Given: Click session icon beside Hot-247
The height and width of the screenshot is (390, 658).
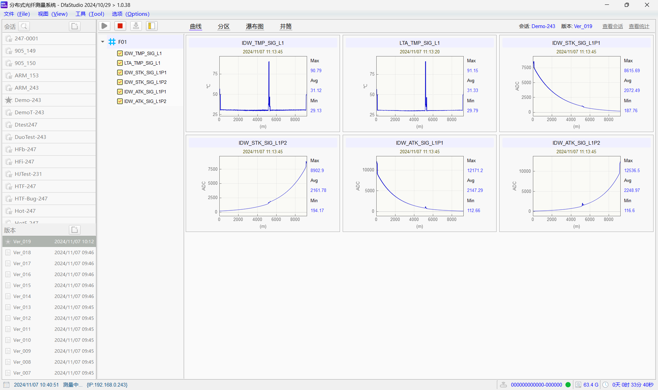Looking at the screenshot, I should [9, 211].
